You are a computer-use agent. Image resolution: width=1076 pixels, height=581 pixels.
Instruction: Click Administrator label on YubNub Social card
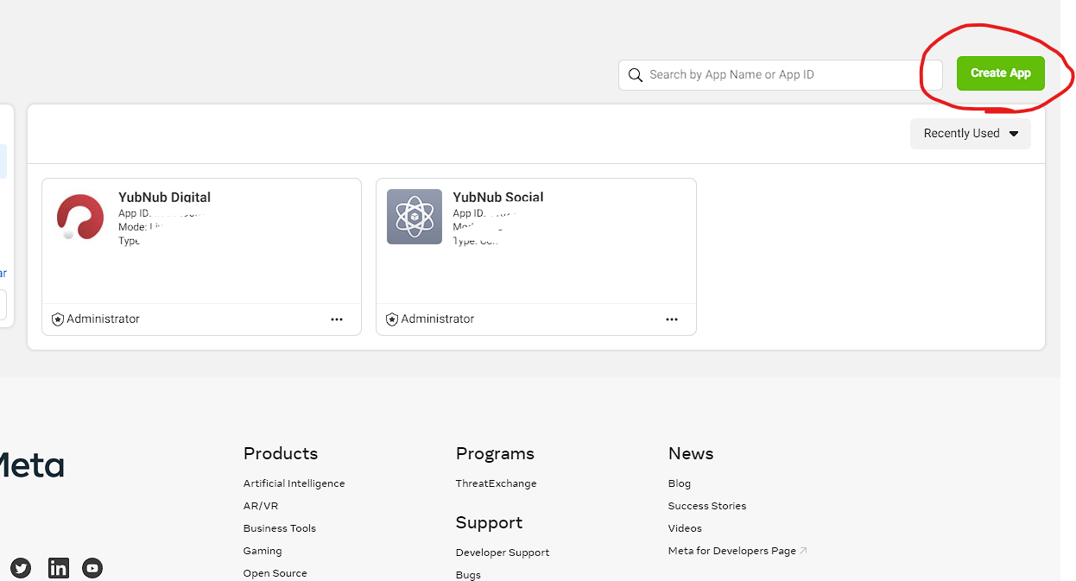coord(437,319)
